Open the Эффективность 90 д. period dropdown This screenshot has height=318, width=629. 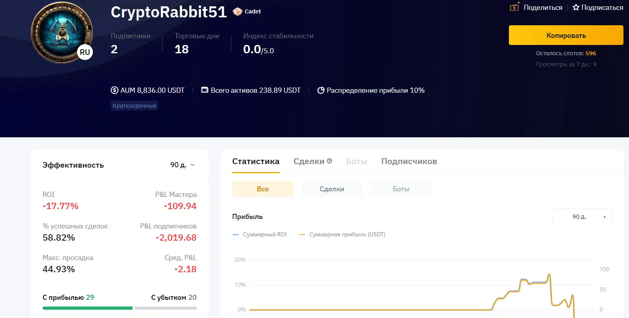coord(183,165)
